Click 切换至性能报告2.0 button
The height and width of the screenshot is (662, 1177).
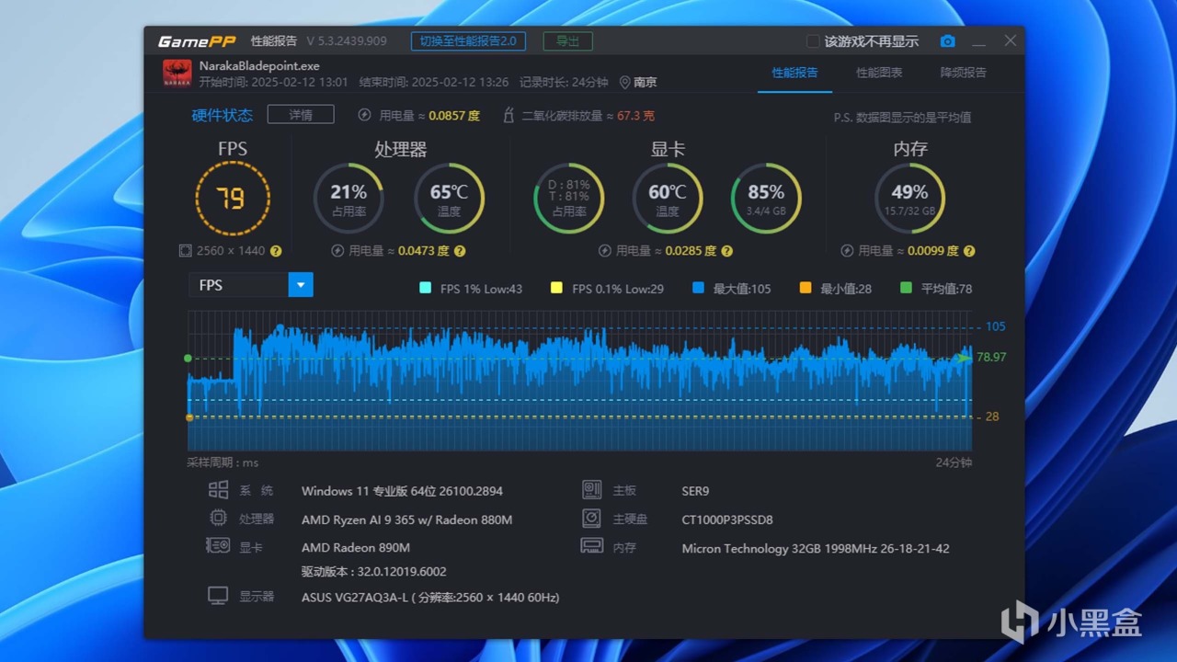(x=468, y=41)
